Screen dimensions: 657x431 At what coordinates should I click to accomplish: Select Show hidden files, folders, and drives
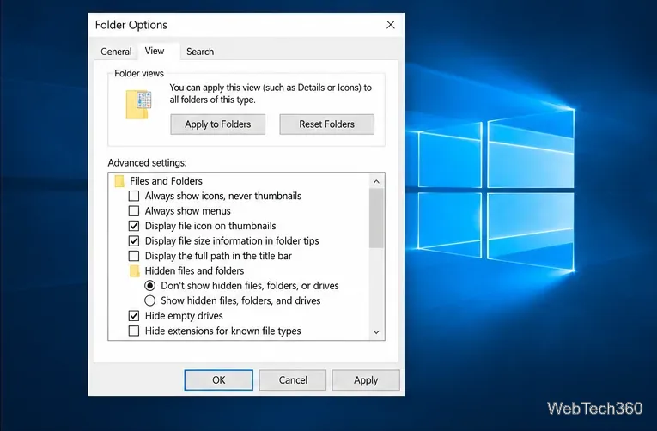tap(149, 300)
